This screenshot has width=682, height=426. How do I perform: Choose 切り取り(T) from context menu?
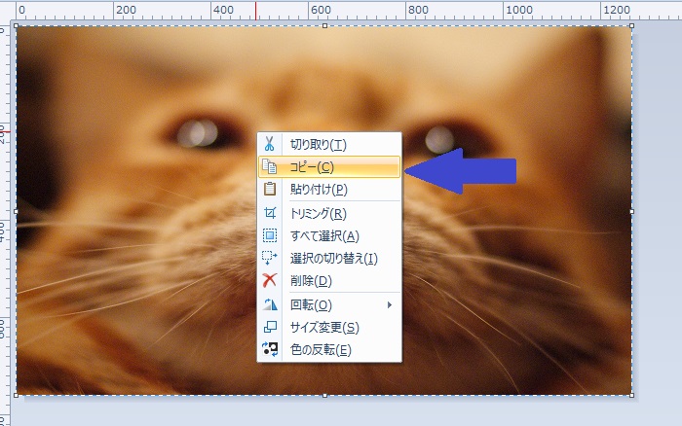pyautogui.click(x=329, y=144)
